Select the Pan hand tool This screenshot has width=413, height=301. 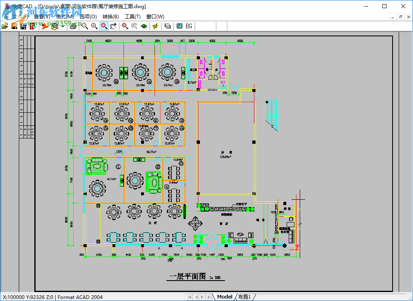pyautogui.click(x=113, y=26)
